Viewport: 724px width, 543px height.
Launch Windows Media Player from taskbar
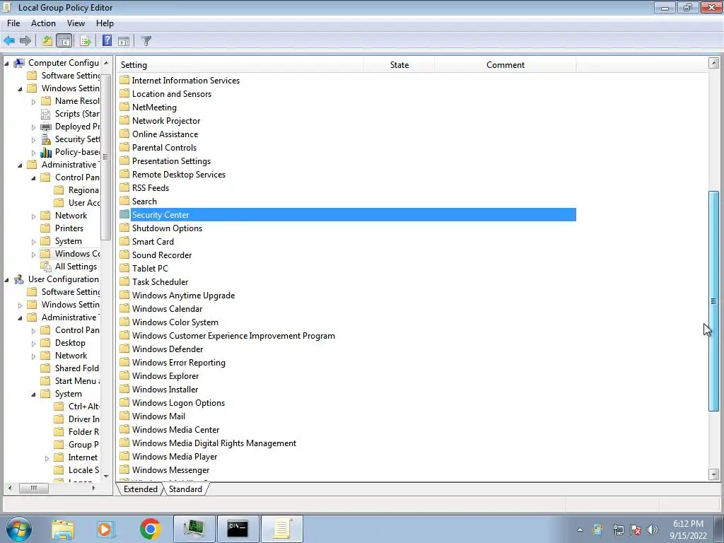click(x=105, y=529)
